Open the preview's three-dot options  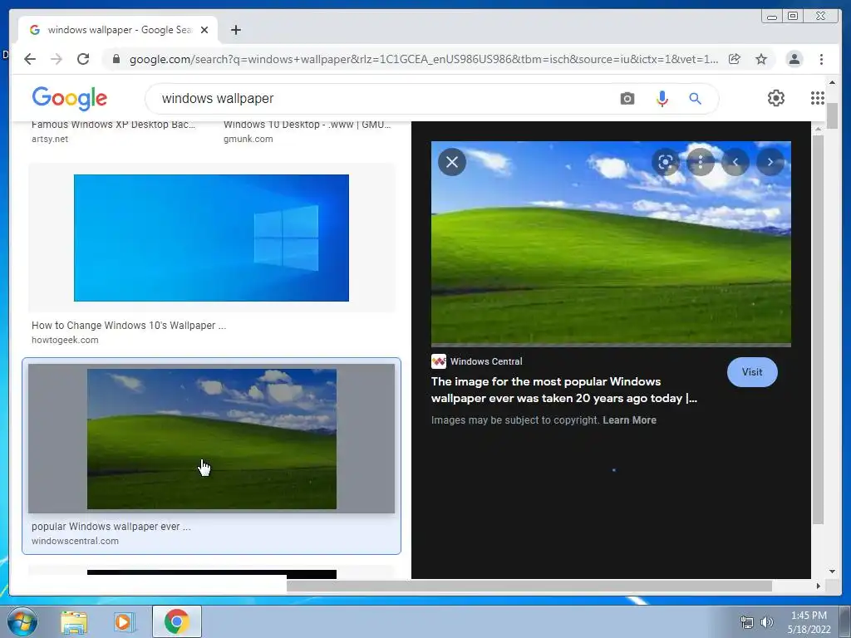701,162
